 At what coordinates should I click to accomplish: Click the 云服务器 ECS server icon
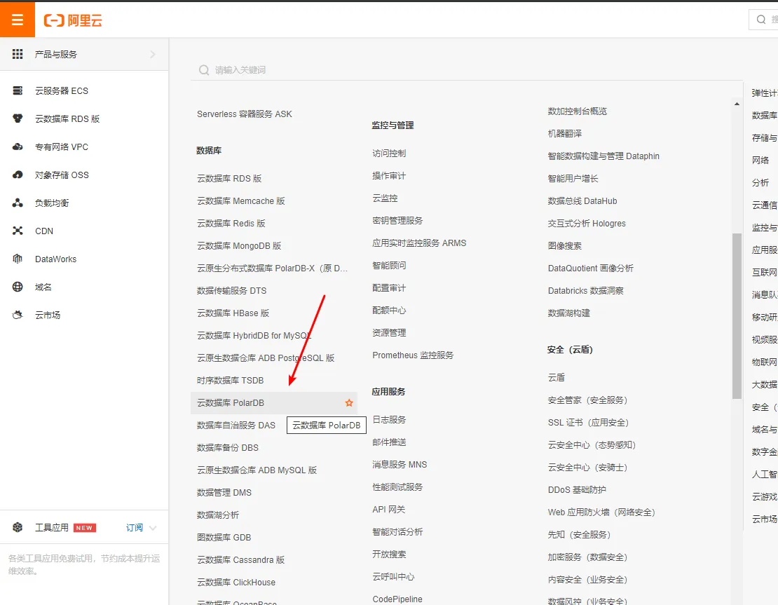click(18, 90)
